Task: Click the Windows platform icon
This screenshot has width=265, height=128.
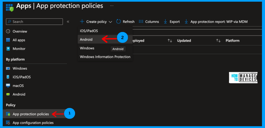Action: point(8,68)
